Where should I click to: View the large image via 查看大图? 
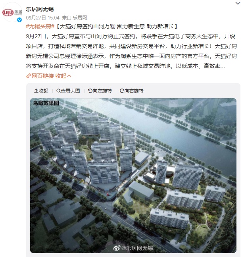pyautogui.click(x=68, y=91)
